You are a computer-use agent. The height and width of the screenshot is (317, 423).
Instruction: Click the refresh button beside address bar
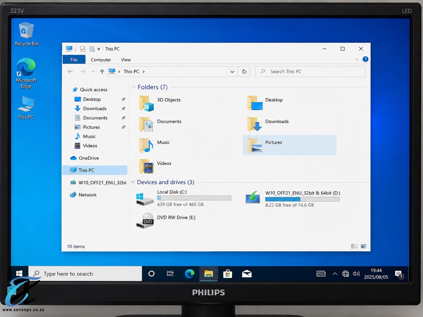[244, 72]
